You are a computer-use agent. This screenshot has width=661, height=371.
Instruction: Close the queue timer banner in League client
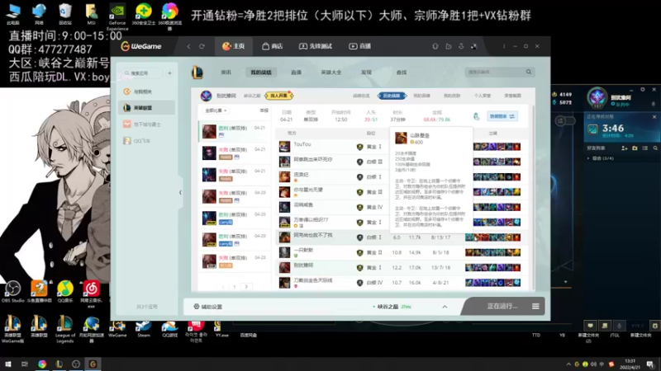point(654,116)
